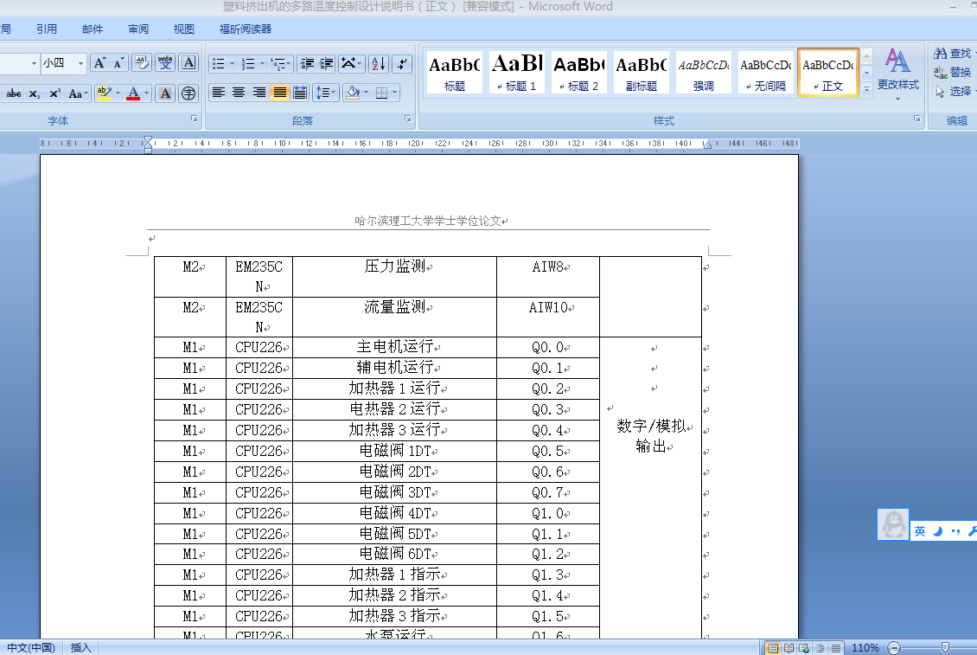Screen dimensions: 977x655
Task: Select the strikethrough formatting icon
Action: coord(15,93)
